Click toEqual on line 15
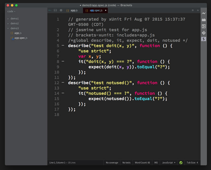211x170 pixels. pyautogui.click(x=143, y=99)
